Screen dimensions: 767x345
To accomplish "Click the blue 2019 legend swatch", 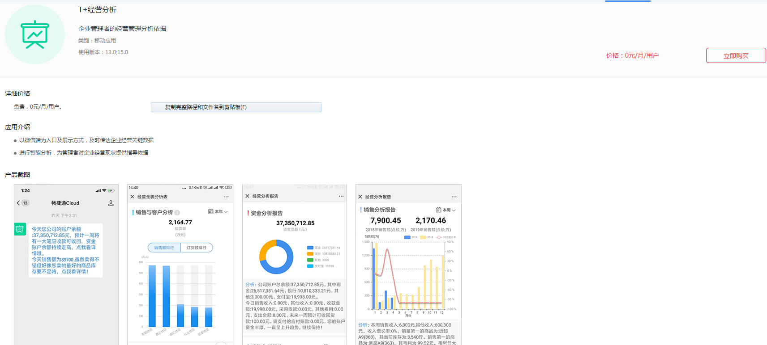I will coord(407,237).
